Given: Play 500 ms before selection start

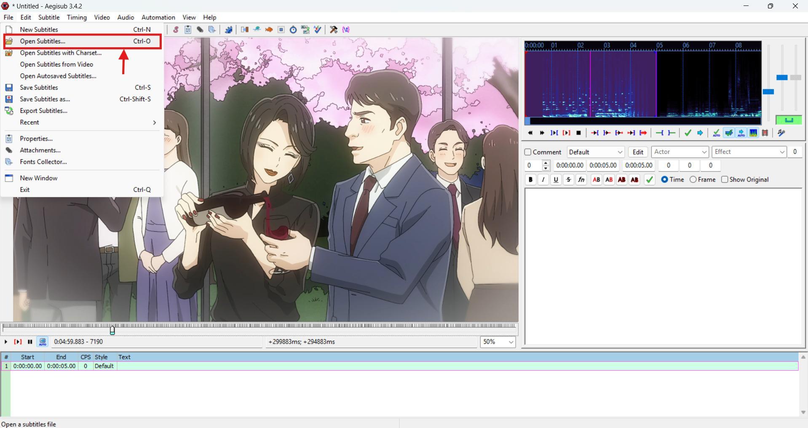Looking at the screenshot, I should pos(595,133).
